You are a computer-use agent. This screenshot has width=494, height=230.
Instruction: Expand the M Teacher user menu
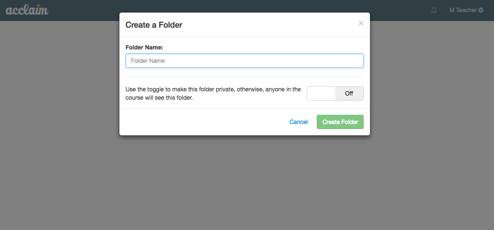coord(466,10)
